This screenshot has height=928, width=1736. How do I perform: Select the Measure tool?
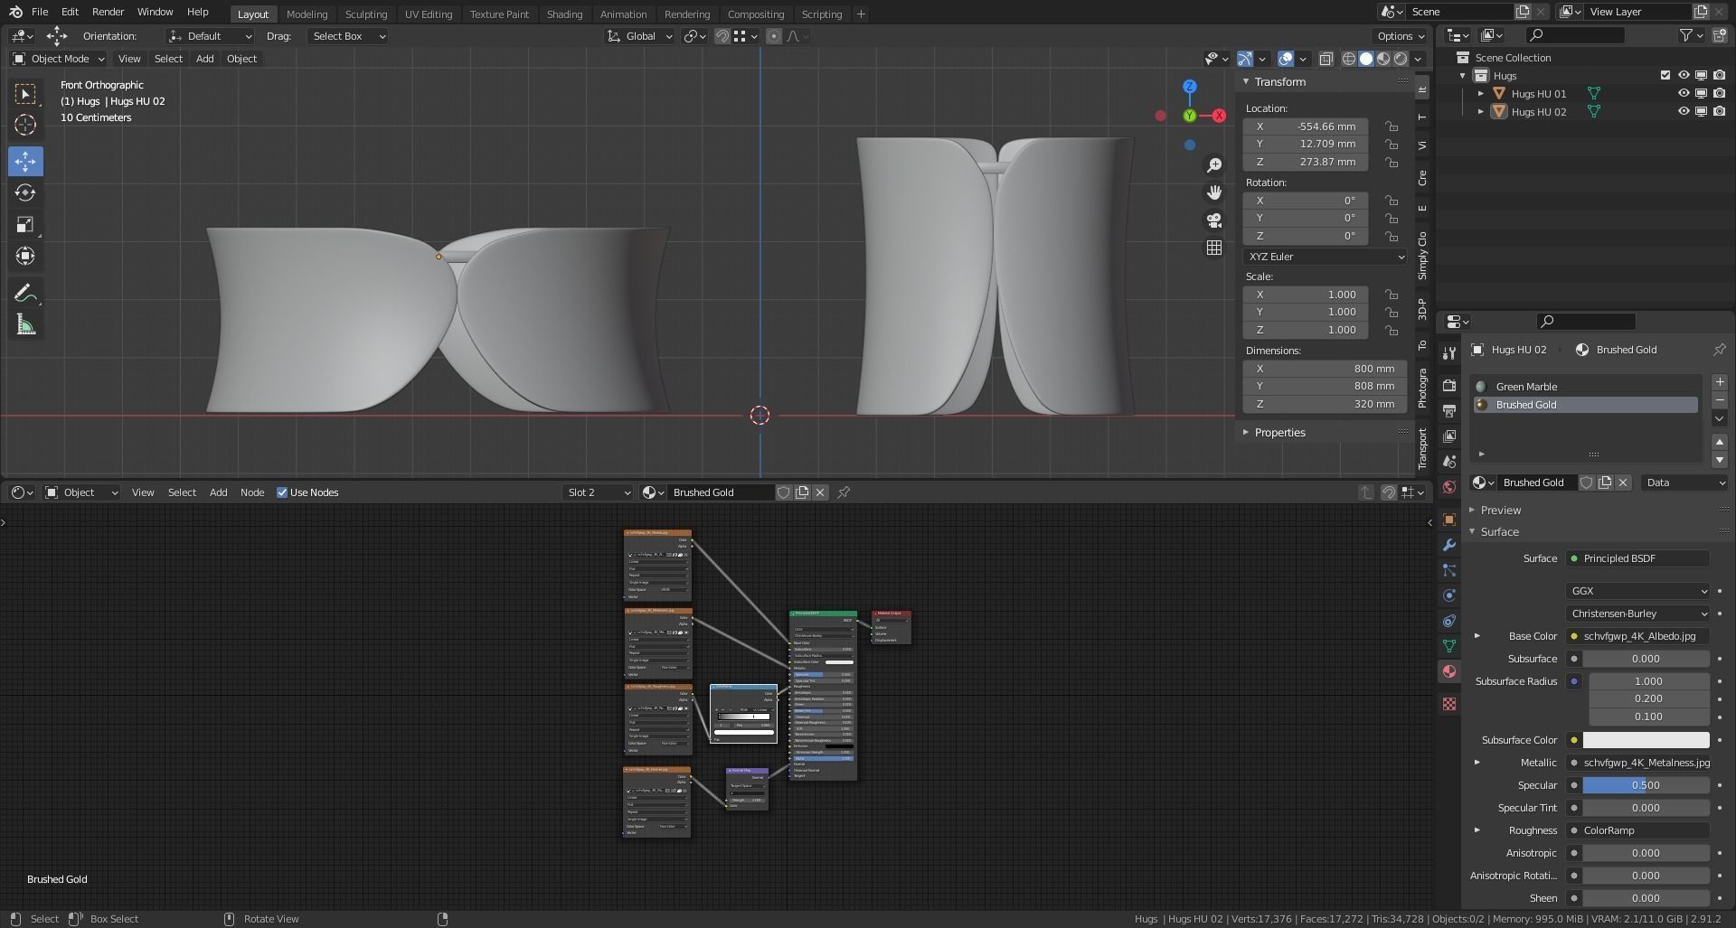point(25,325)
